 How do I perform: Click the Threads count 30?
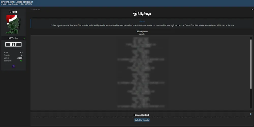pyautogui.click(x=22, y=55)
